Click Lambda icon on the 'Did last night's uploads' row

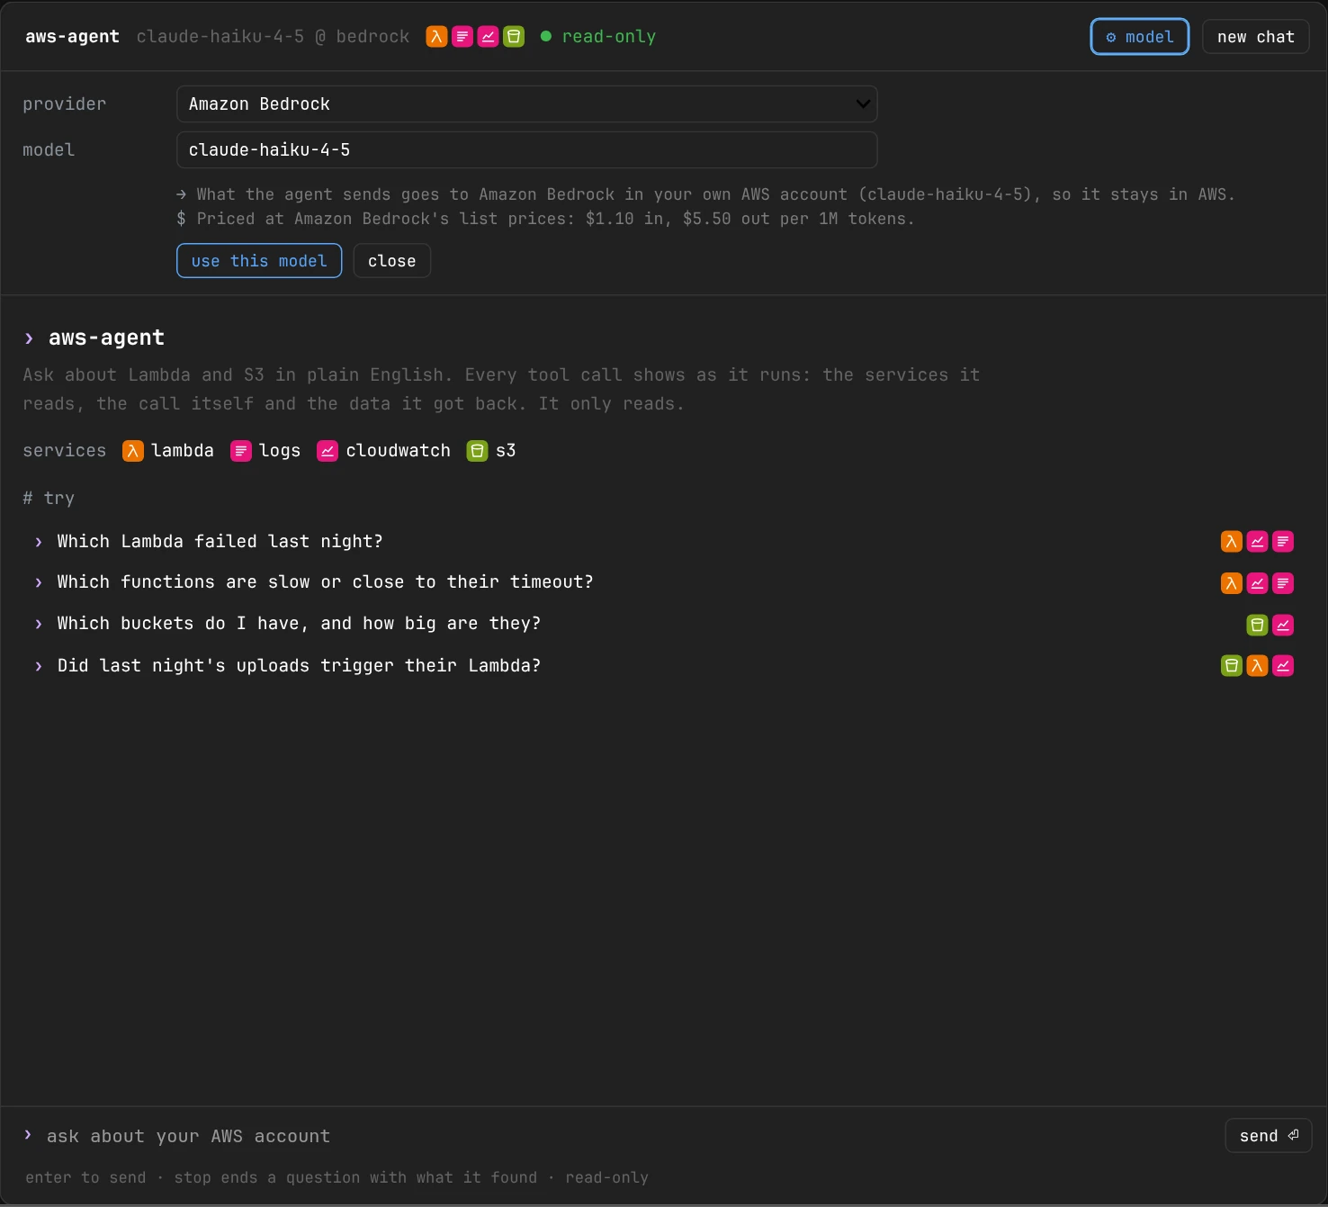1258,665
